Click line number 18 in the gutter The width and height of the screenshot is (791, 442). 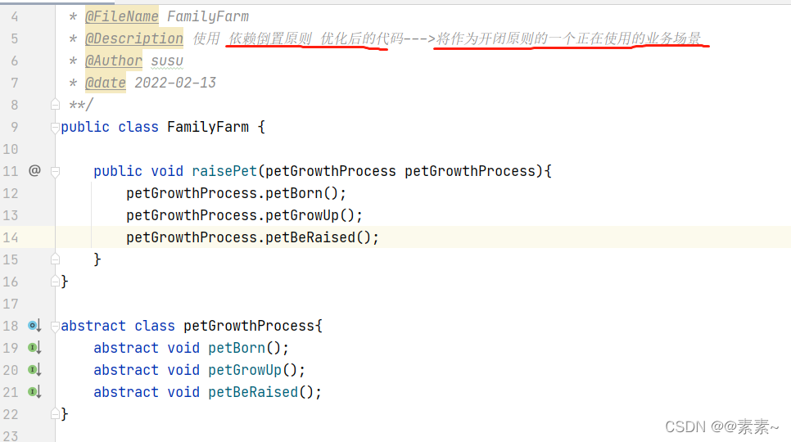tap(11, 326)
